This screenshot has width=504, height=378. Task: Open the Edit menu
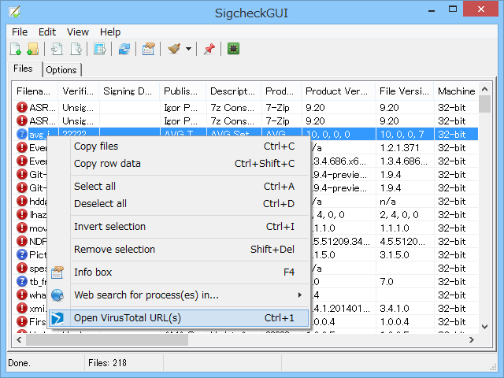pyautogui.click(x=47, y=32)
